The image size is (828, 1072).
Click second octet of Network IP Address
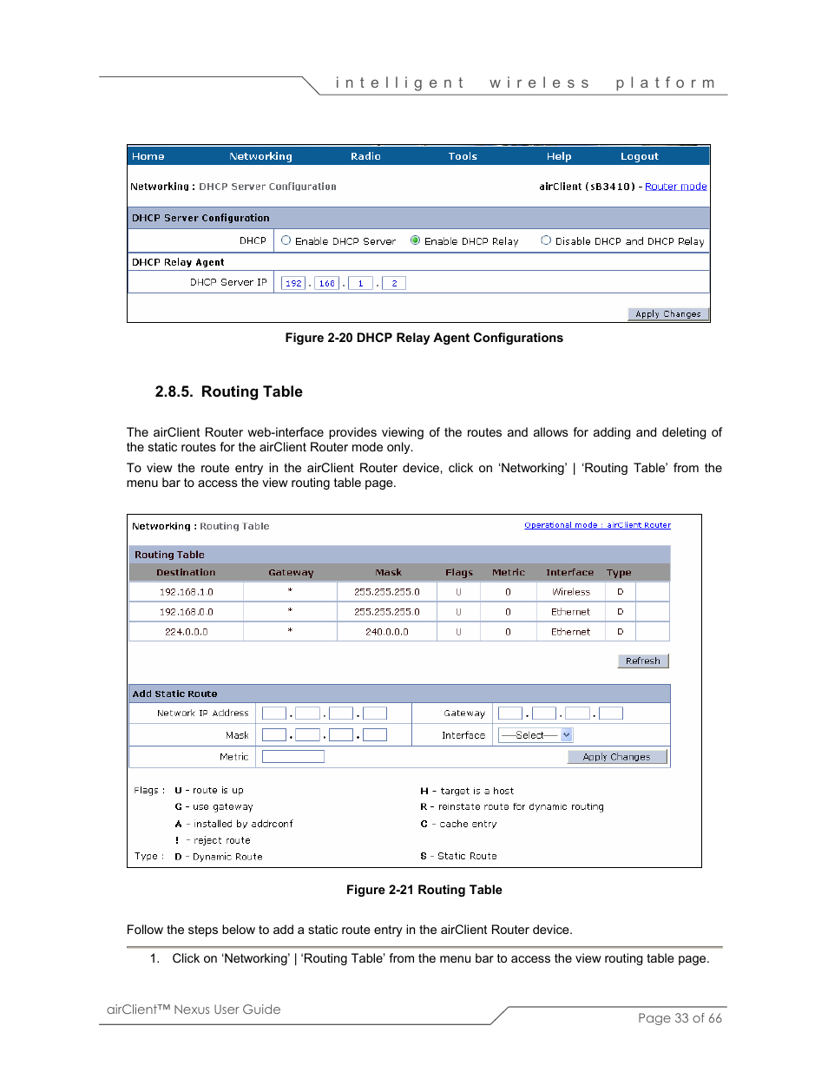[308, 714]
